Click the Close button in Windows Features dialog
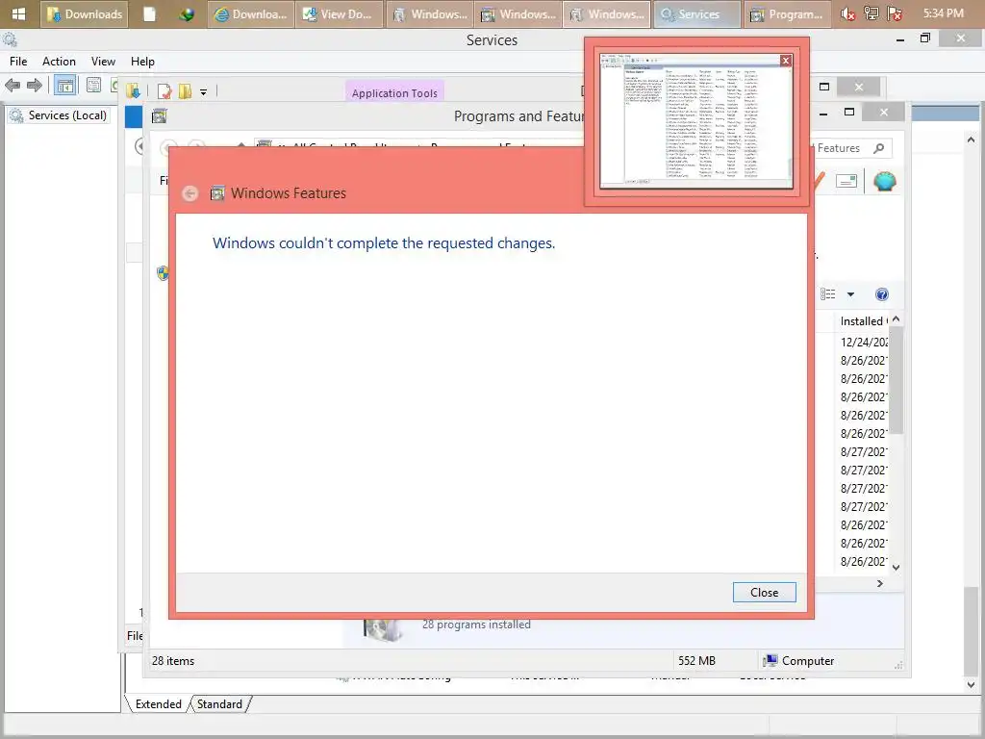The image size is (985, 739). [x=764, y=592]
